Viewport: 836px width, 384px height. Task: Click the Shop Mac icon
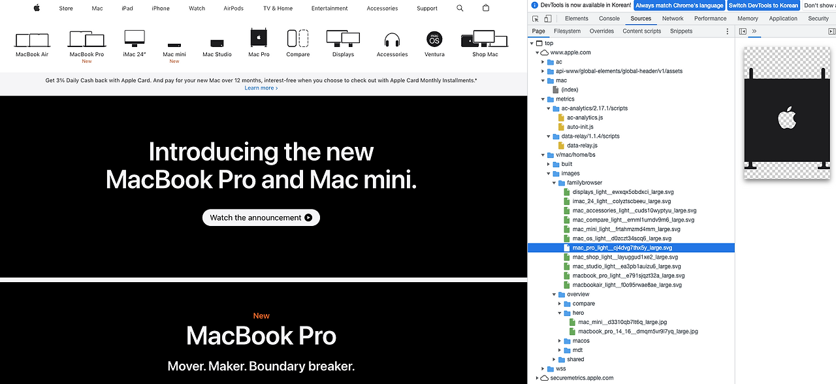[x=485, y=39]
